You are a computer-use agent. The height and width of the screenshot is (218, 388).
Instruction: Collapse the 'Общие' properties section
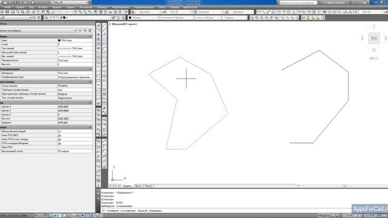[x=90, y=36]
